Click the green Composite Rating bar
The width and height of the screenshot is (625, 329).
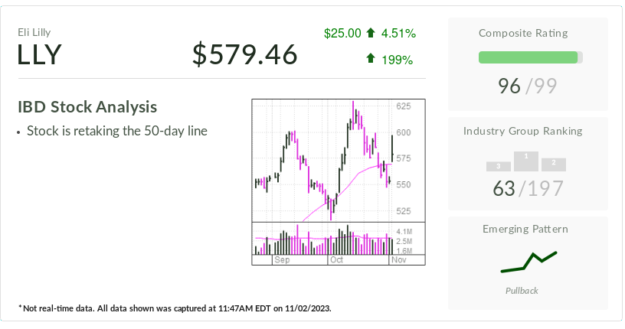[528, 57]
